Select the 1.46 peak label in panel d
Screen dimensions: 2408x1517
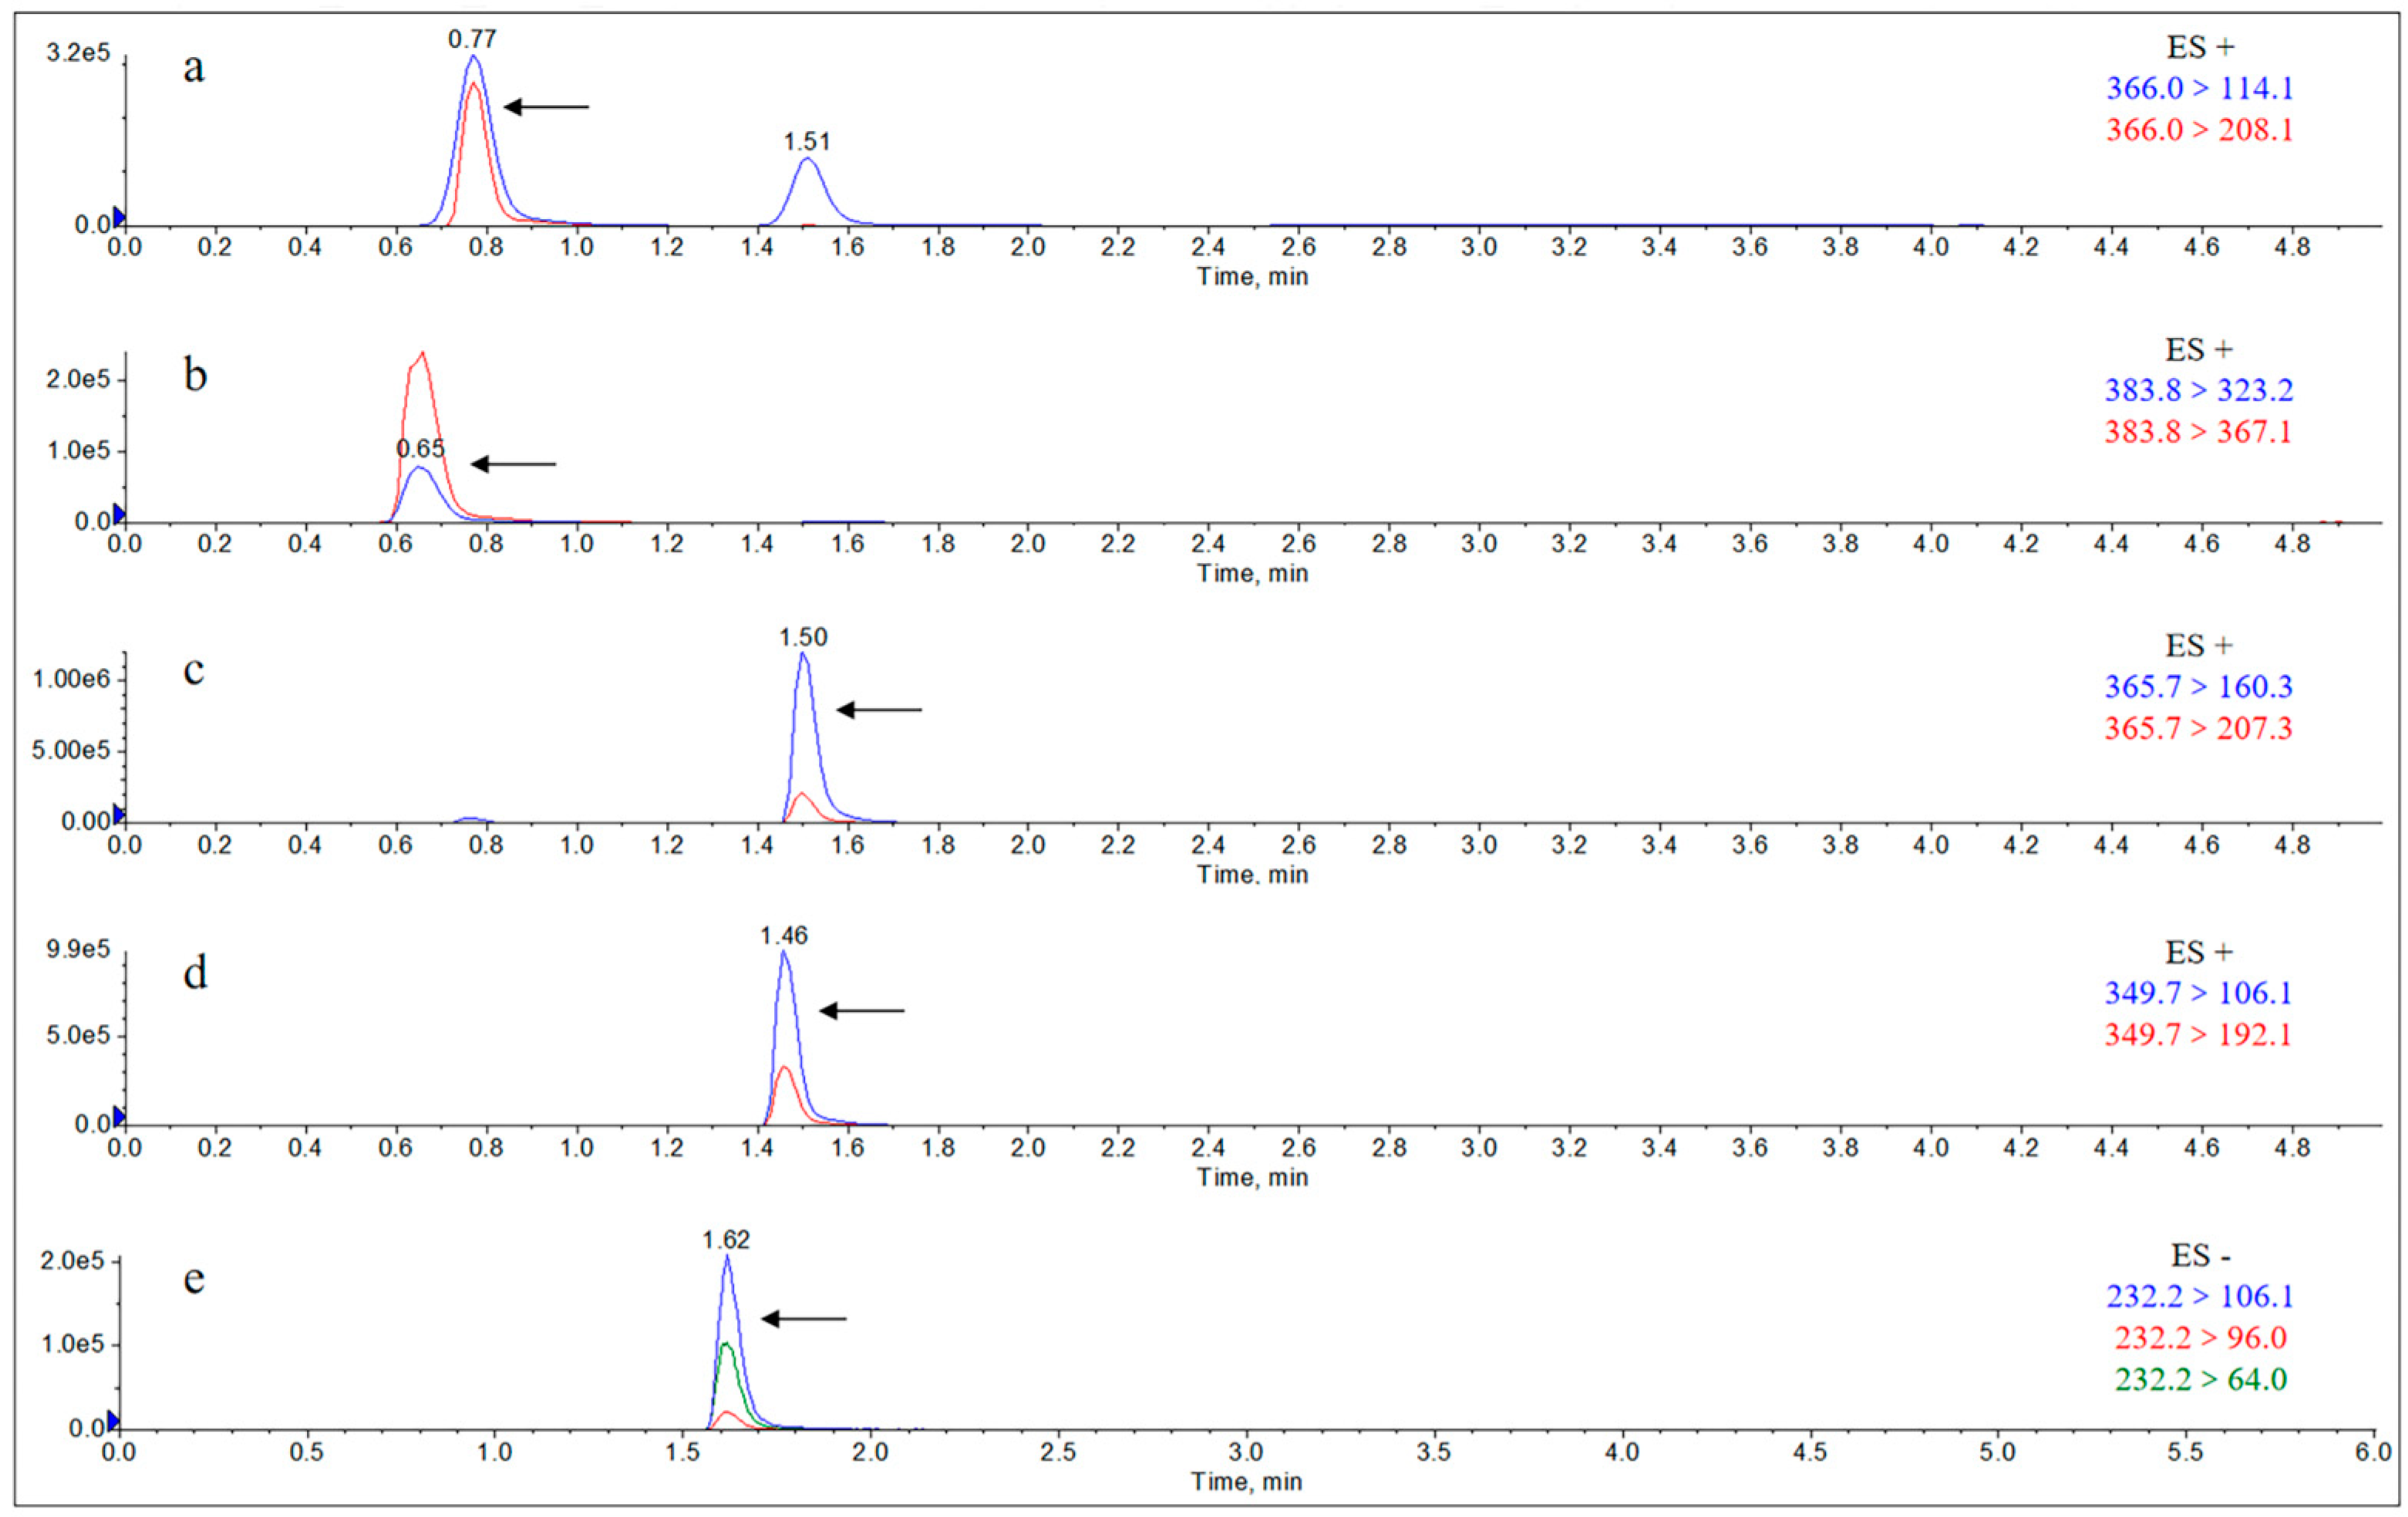click(x=784, y=935)
